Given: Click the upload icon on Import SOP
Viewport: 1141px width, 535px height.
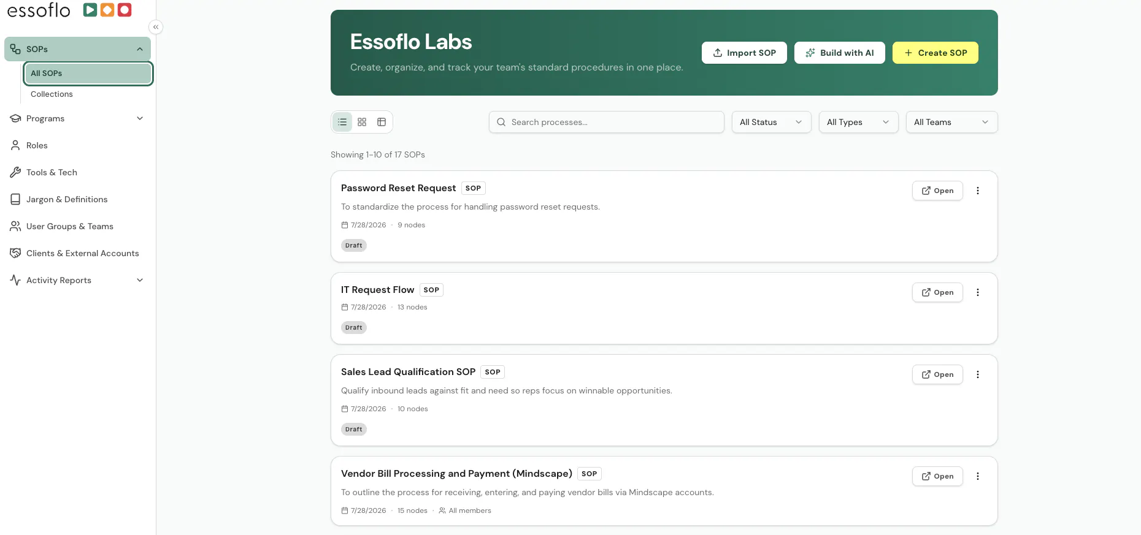Looking at the screenshot, I should [x=718, y=53].
